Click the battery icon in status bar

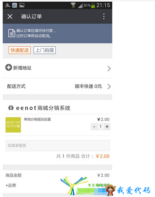93,5
